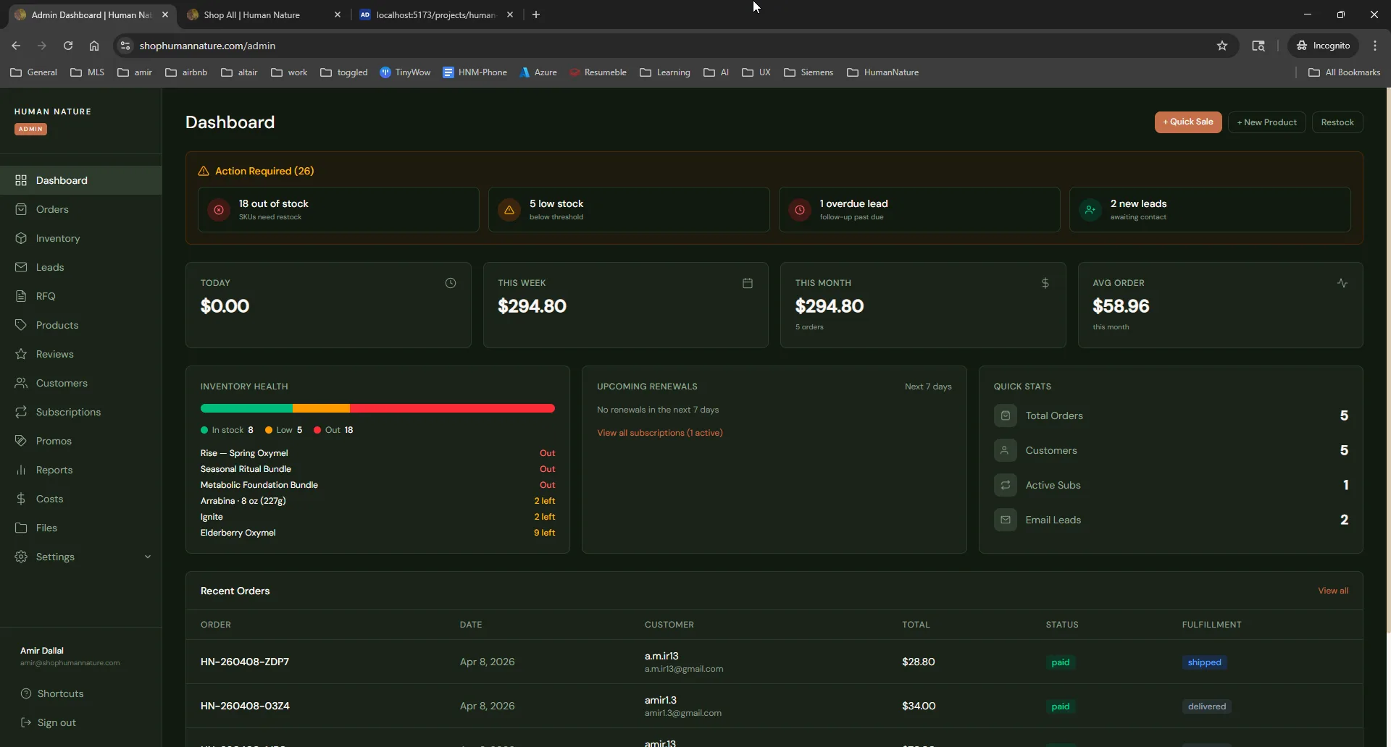Go to Inventory in sidebar menu
This screenshot has height=747, width=1391.
[81, 238]
